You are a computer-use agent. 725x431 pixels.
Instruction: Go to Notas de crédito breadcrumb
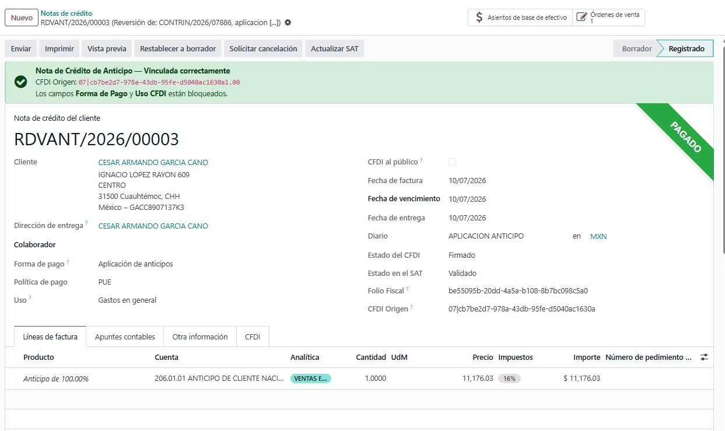[x=66, y=13]
